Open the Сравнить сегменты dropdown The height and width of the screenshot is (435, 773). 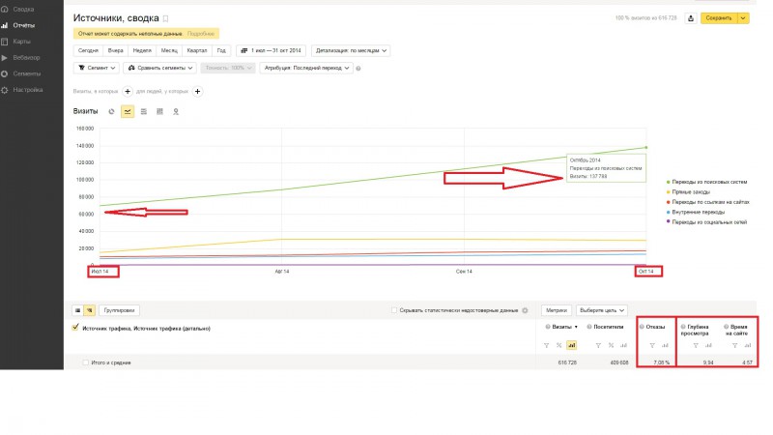click(x=160, y=68)
